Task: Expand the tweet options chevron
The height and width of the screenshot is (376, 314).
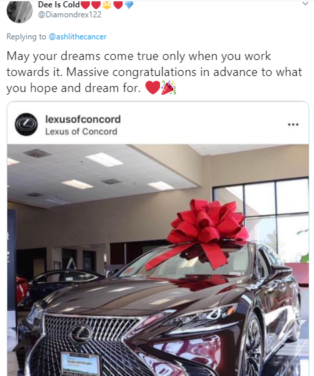Action: [305, 3]
